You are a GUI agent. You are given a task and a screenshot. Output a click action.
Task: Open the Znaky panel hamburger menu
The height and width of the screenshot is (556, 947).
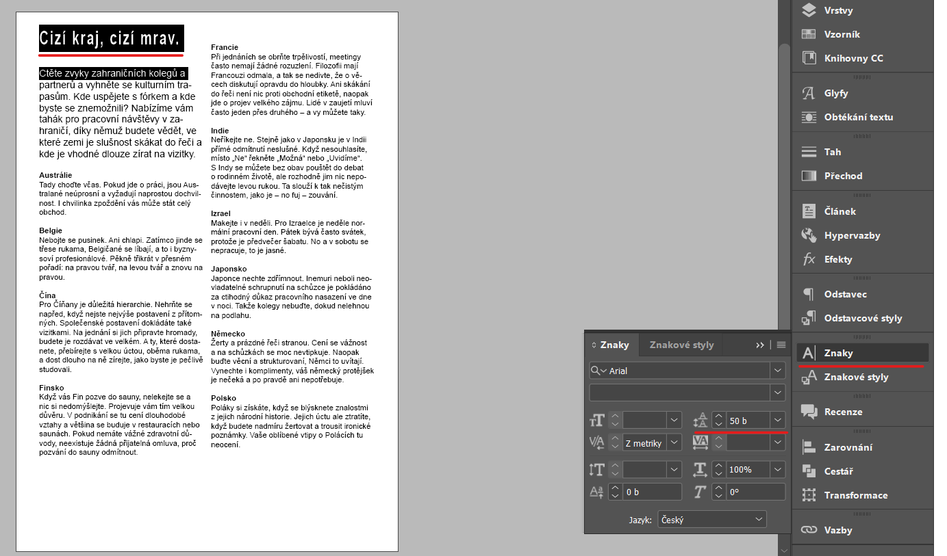point(781,345)
